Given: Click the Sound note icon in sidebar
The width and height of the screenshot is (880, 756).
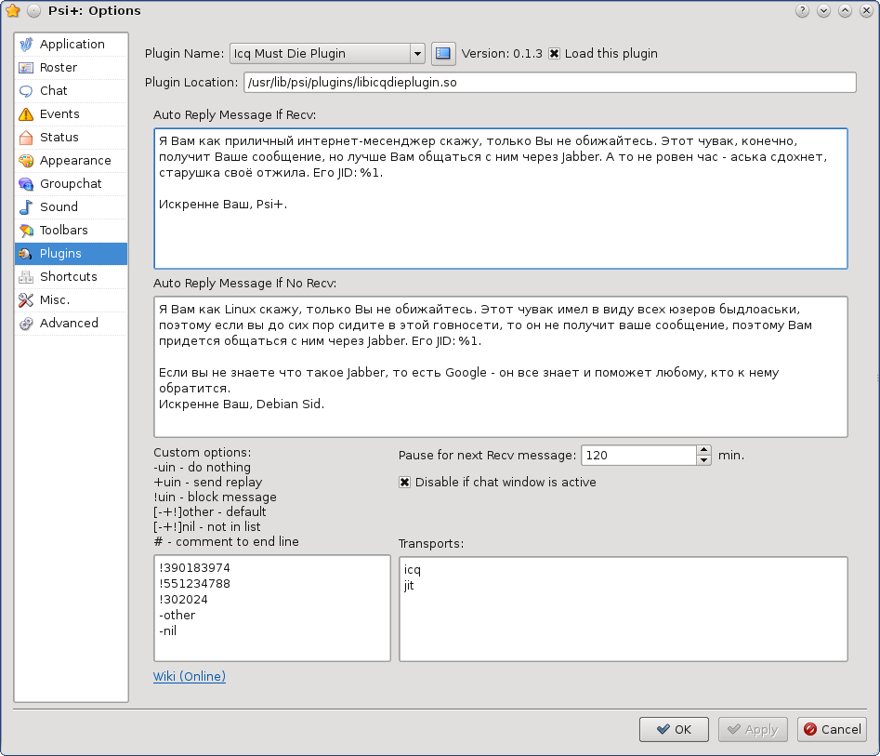Looking at the screenshot, I should pyautogui.click(x=28, y=206).
